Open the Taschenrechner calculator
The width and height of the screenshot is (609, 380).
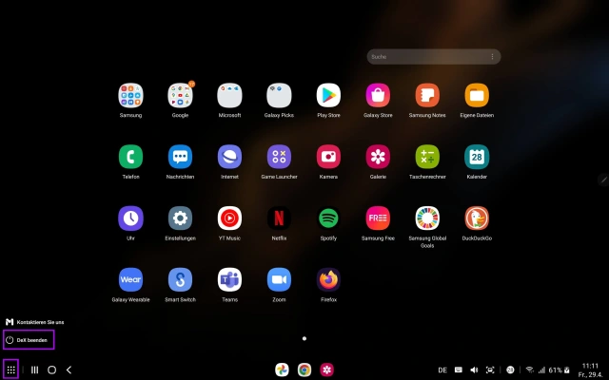pyautogui.click(x=427, y=157)
